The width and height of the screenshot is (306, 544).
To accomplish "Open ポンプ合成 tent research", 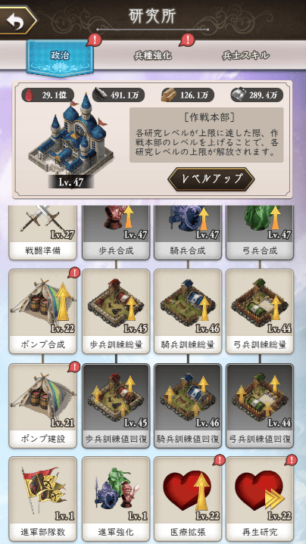I will [x=42, y=311].
